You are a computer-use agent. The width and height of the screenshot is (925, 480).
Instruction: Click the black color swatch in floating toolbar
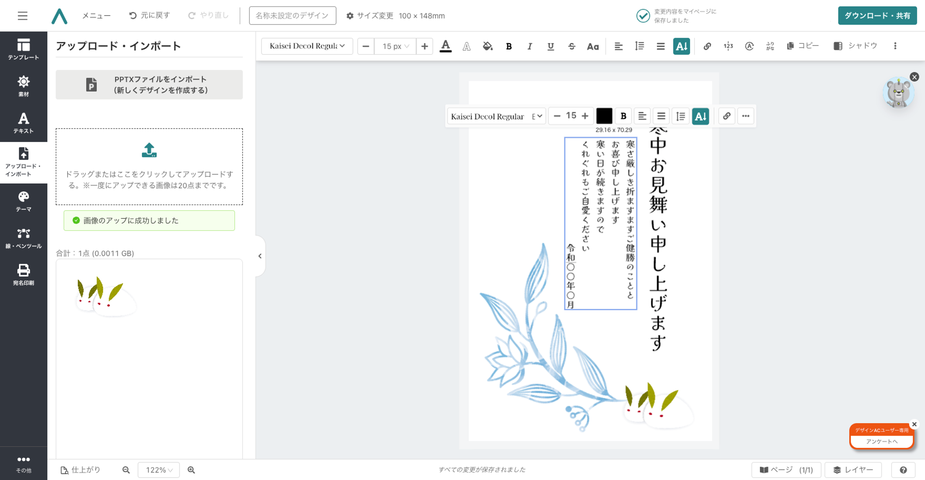pyautogui.click(x=604, y=116)
